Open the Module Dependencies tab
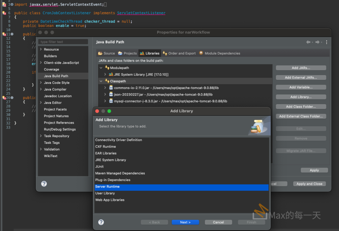339x231 pixels. pos(219,53)
